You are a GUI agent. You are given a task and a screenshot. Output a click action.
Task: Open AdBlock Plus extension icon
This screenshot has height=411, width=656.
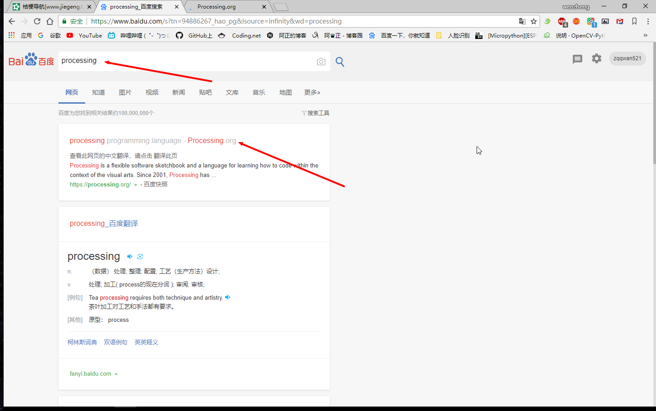[x=562, y=21]
